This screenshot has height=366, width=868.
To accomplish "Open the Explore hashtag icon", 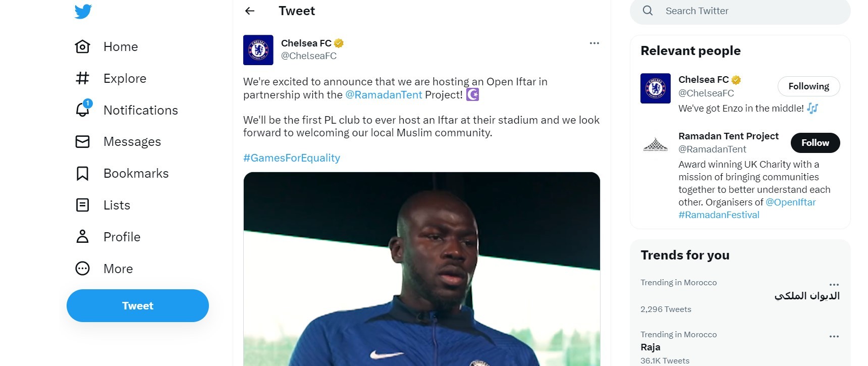I will 82,78.
